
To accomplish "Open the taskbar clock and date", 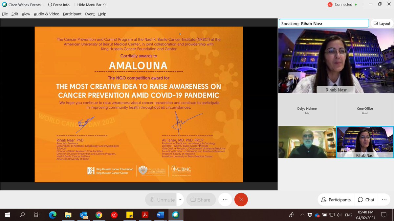I will pyautogui.click(x=365, y=215).
